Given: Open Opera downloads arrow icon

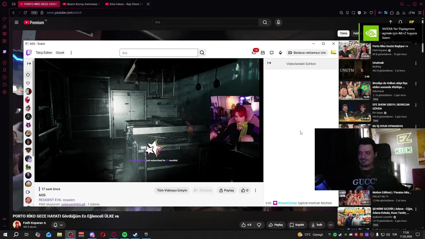Looking at the screenshot, I should click(x=404, y=13).
